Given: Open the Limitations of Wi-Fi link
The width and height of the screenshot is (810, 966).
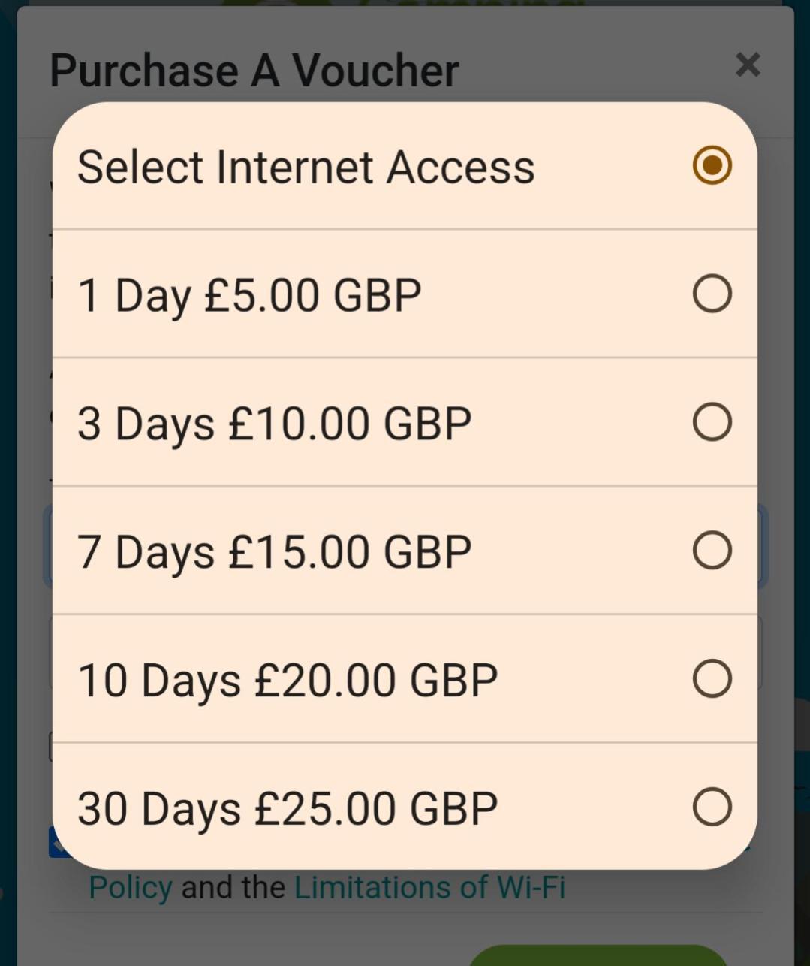Looking at the screenshot, I should [x=429, y=887].
